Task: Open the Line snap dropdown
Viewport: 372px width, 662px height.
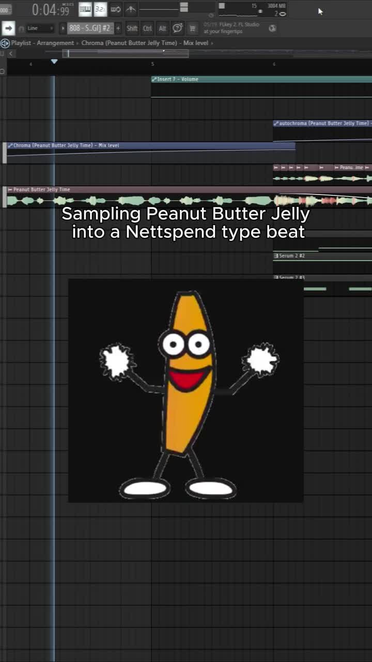Action: (40, 28)
